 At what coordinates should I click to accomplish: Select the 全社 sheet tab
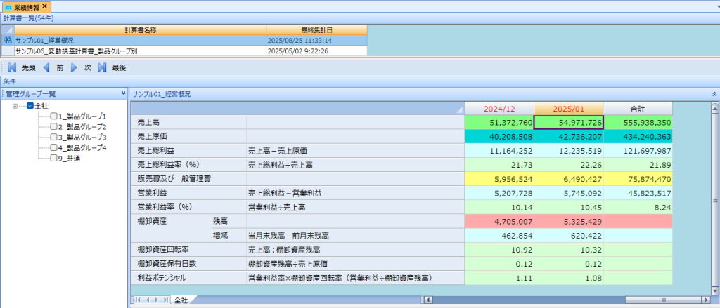181,300
